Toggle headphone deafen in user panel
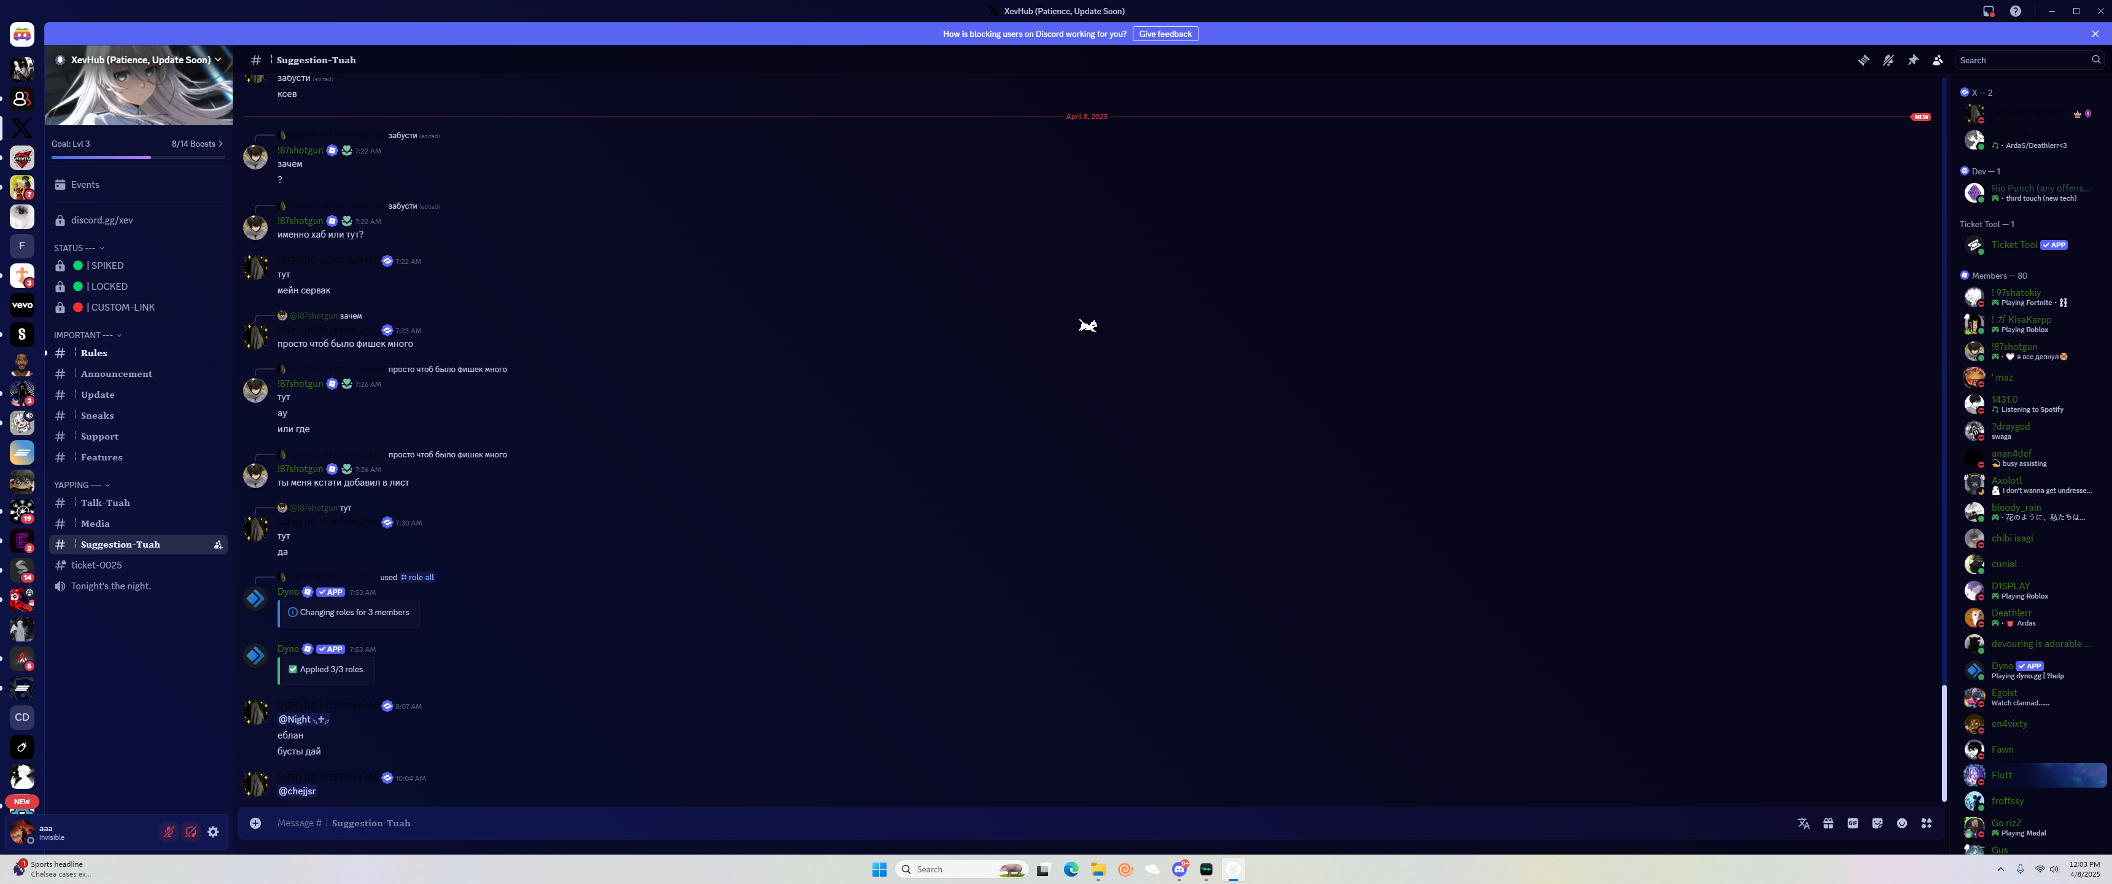2112x884 pixels. coord(191,832)
